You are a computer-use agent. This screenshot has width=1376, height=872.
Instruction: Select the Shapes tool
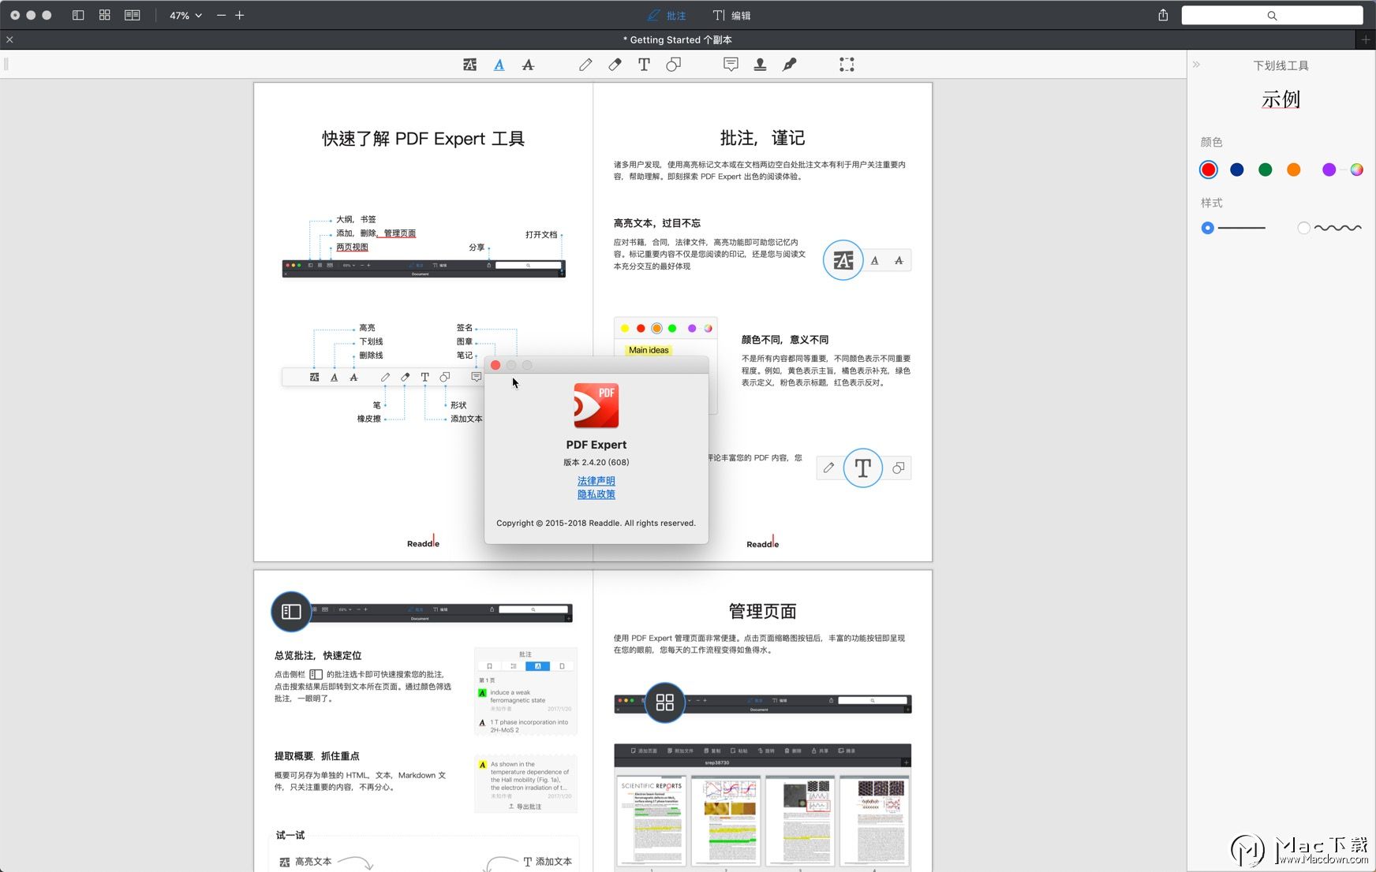coord(673,65)
